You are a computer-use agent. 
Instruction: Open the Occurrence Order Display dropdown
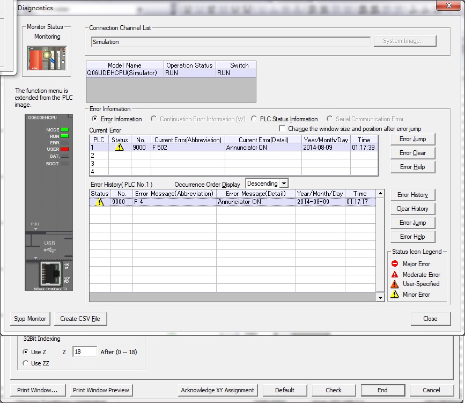tap(284, 184)
